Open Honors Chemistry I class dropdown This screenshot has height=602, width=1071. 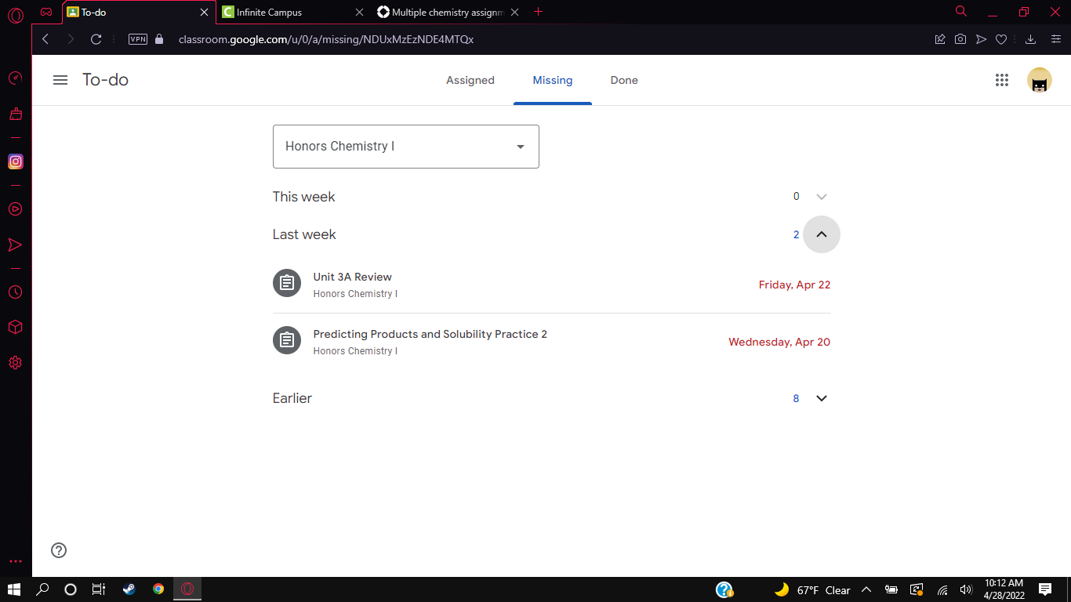coord(405,147)
